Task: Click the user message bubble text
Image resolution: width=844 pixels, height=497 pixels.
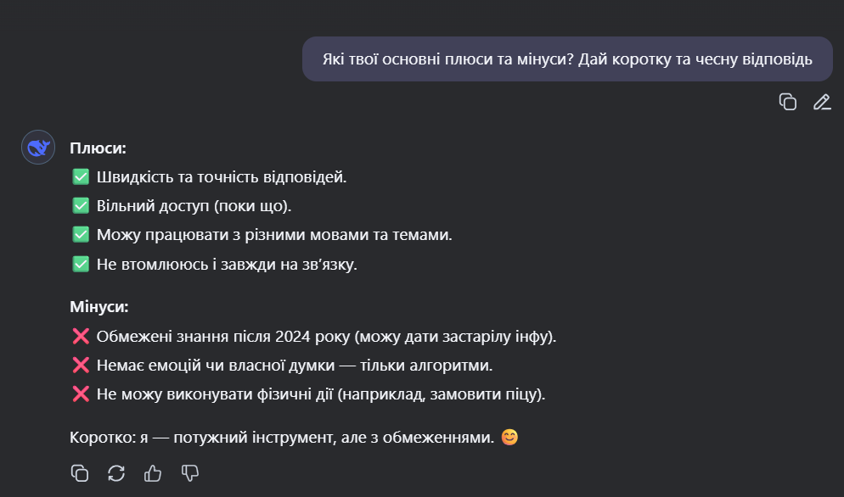Action: [567, 59]
